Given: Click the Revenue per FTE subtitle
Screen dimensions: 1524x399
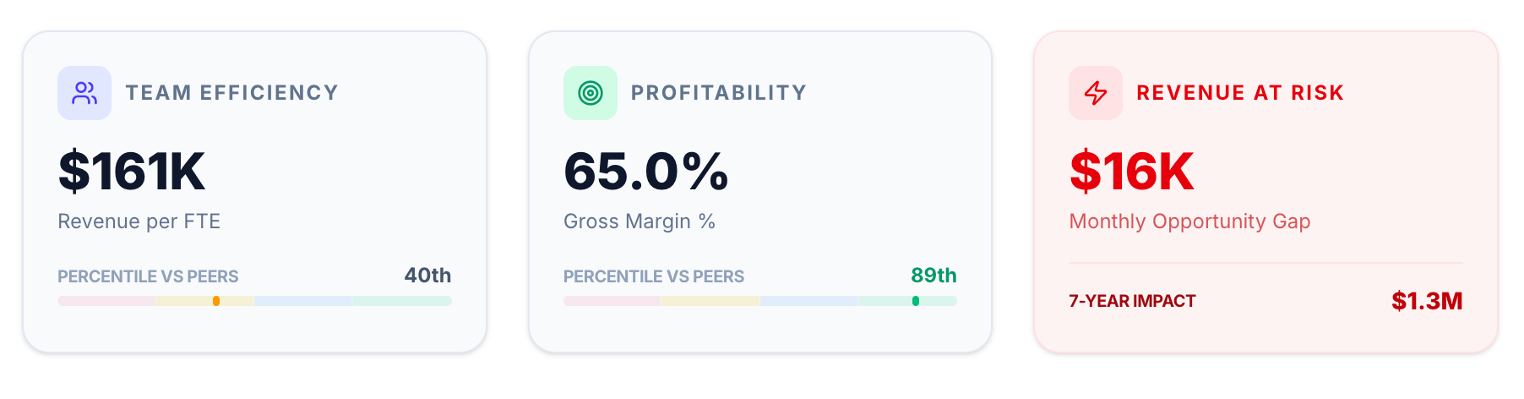Looking at the screenshot, I should [139, 221].
